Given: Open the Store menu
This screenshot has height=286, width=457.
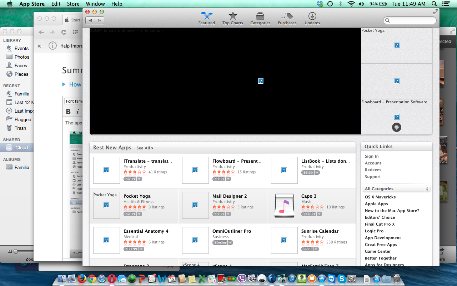Looking at the screenshot, I should pos(73,4).
